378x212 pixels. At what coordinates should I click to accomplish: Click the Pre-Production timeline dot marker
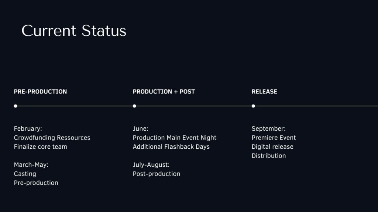coord(16,106)
